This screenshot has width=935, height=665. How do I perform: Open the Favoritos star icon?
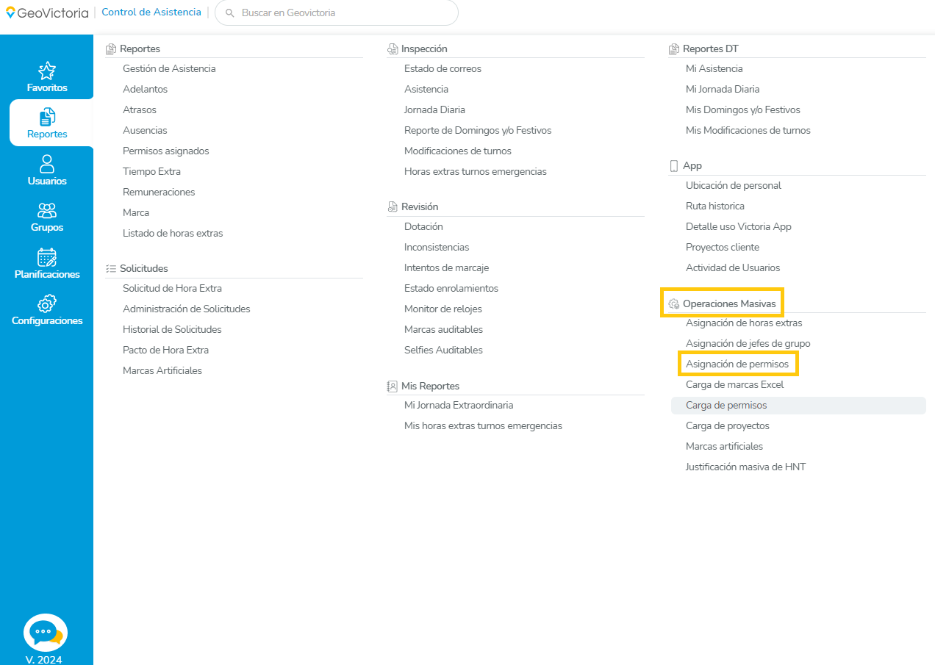tap(47, 71)
